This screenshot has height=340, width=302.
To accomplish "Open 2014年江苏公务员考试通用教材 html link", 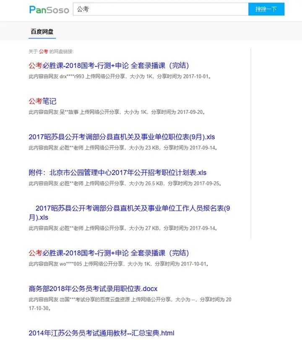I will click(101, 333).
